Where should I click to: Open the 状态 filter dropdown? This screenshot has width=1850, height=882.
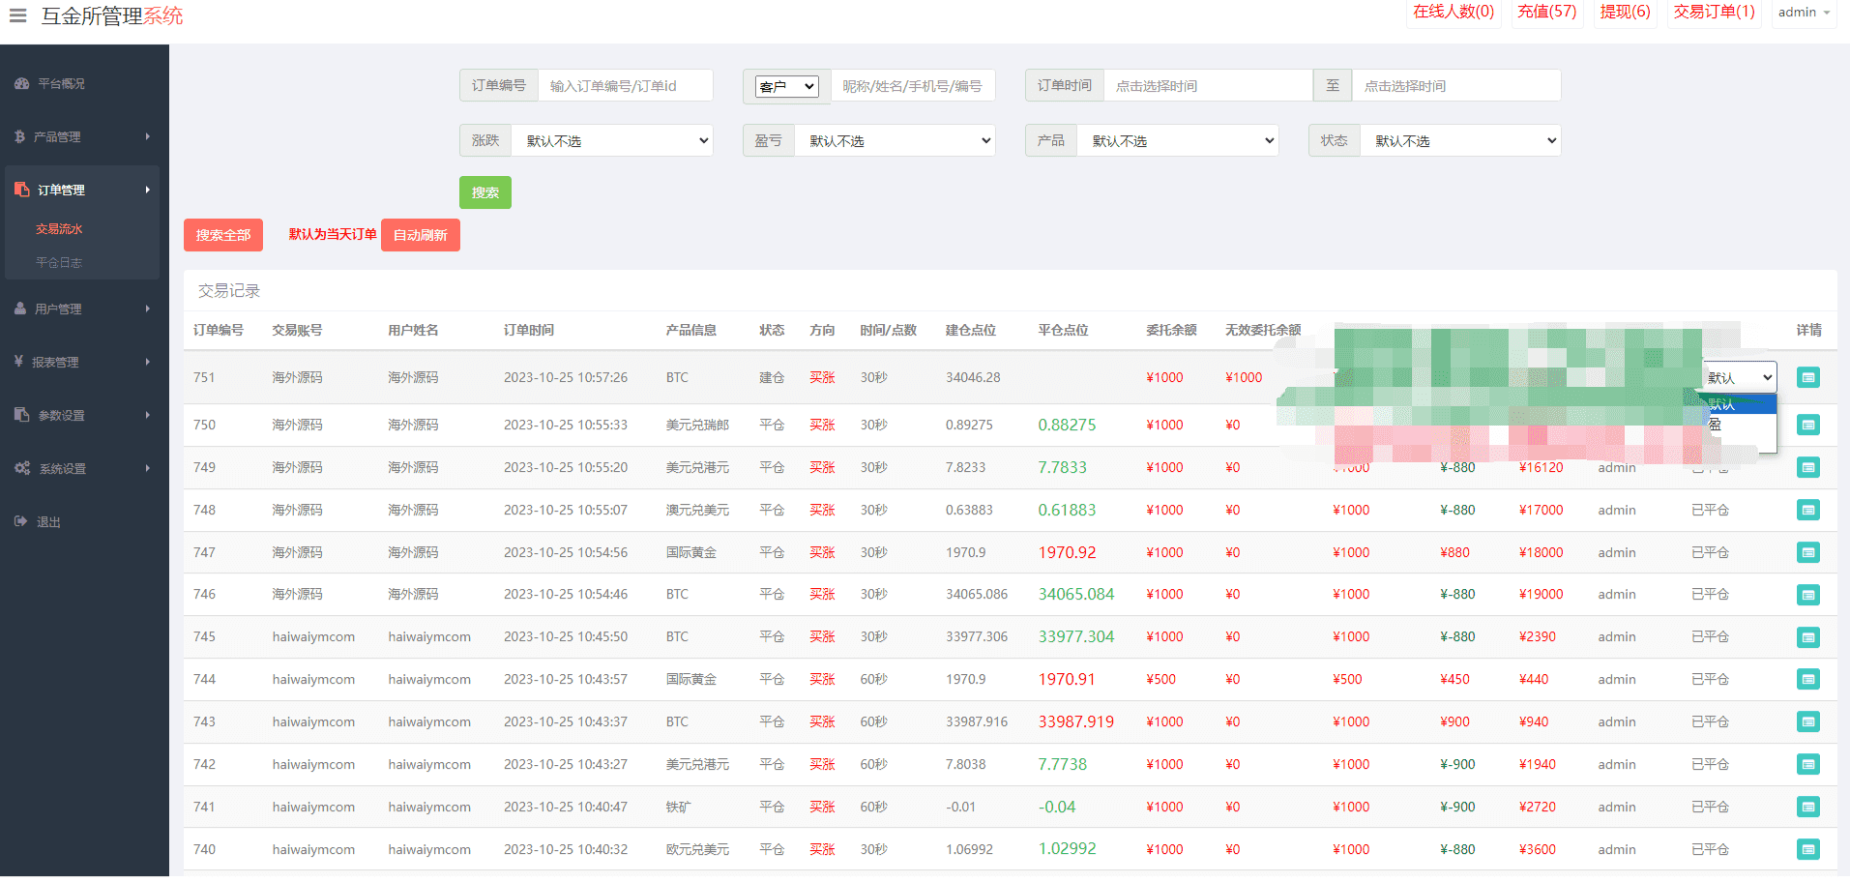pyautogui.click(x=1460, y=140)
